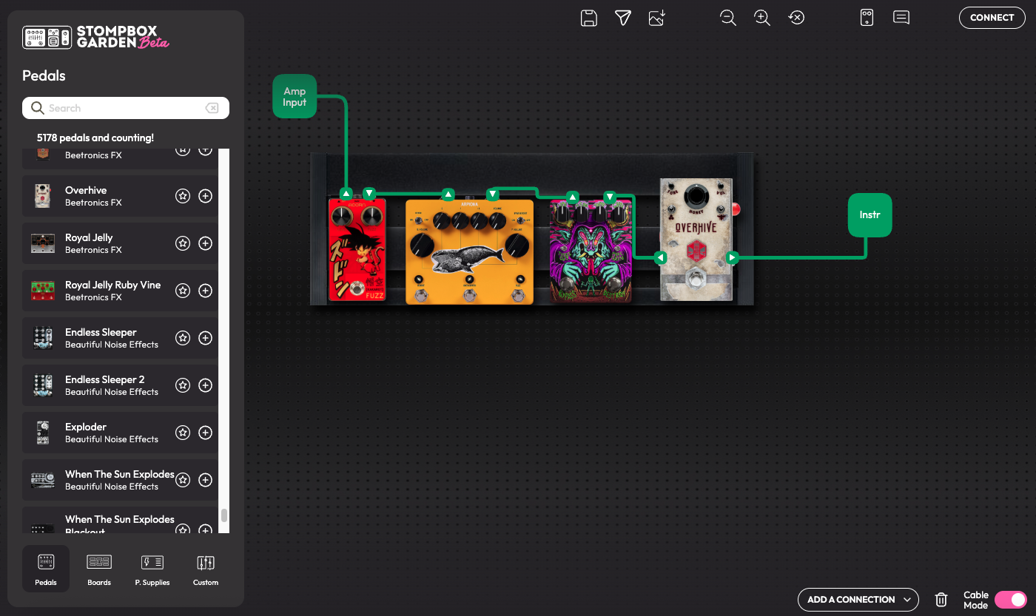
Task: Zoom out using the minus magnifier
Action: 728,18
